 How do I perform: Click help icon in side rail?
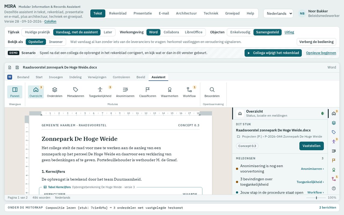[334, 188]
